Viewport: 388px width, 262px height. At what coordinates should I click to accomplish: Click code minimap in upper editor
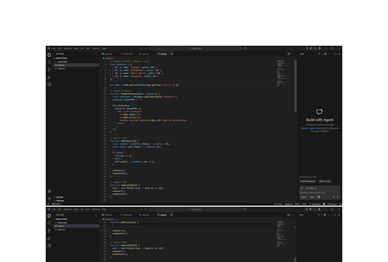[282, 73]
